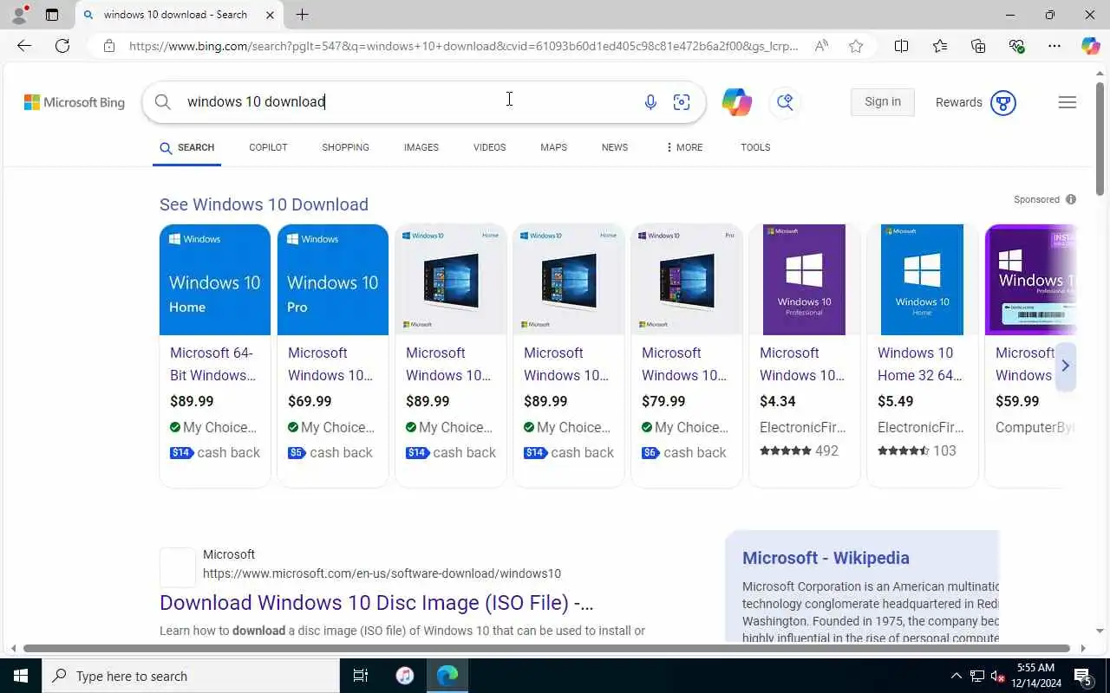Open Read aloud in address bar

[820, 46]
